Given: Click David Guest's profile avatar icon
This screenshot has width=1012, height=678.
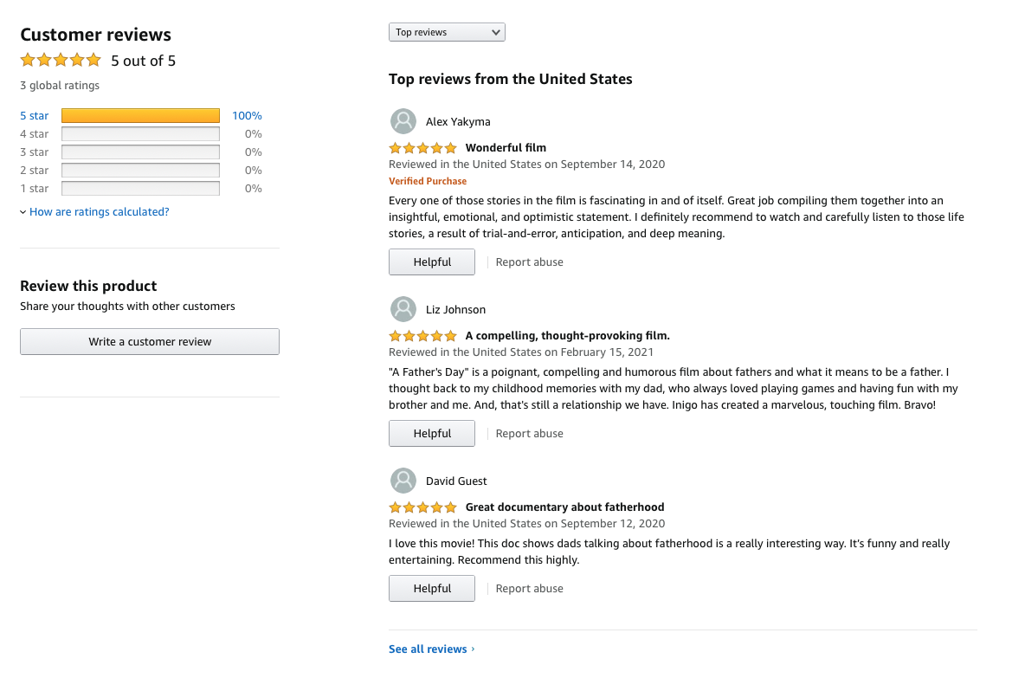Looking at the screenshot, I should pyautogui.click(x=403, y=481).
